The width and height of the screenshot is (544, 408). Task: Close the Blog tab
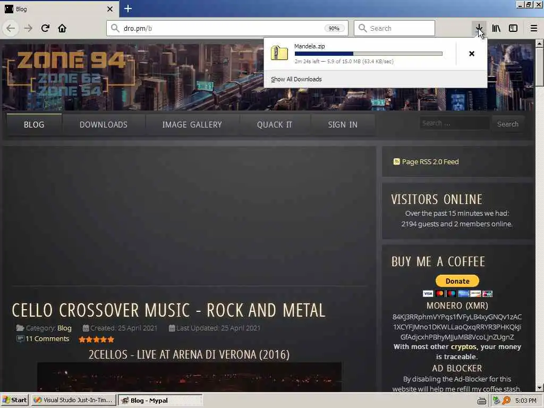[x=110, y=9]
